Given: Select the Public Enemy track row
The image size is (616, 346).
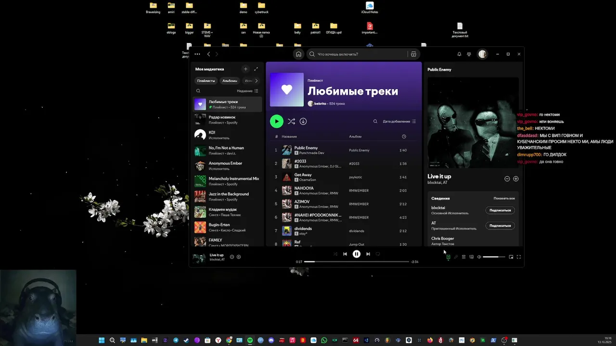Looking at the screenshot, I should [x=343, y=150].
